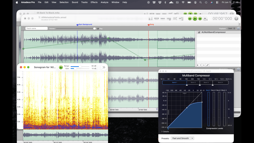Select the AUMultibandCompressor row in effects list
Screen dimensions: 254x143
click(x=219, y=32)
